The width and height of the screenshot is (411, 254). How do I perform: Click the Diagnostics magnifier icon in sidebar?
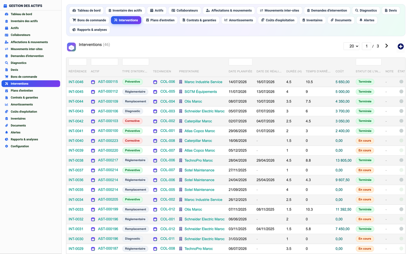point(7,63)
